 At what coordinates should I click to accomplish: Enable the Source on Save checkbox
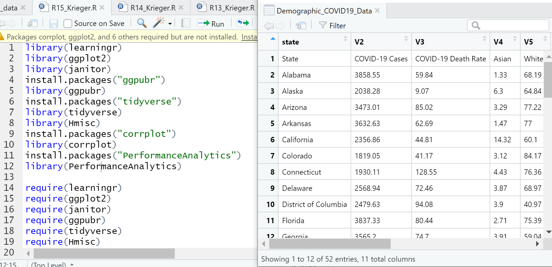(x=68, y=24)
